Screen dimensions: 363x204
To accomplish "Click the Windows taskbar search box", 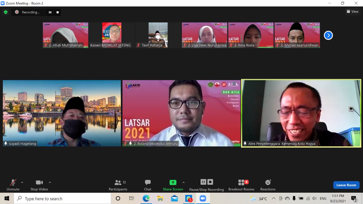I will pyautogui.click(x=62, y=199).
